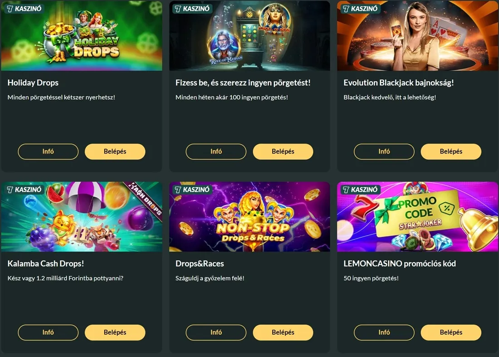Select the Evolution Blackjack bajnokság title
The height and width of the screenshot is (357, 499).
click(x=398, y=82)
